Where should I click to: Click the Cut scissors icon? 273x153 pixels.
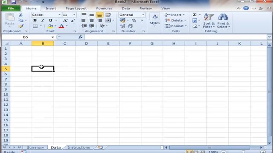(21, 15)
